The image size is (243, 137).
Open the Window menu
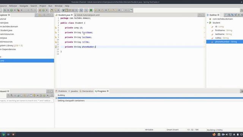click(58, 6)
